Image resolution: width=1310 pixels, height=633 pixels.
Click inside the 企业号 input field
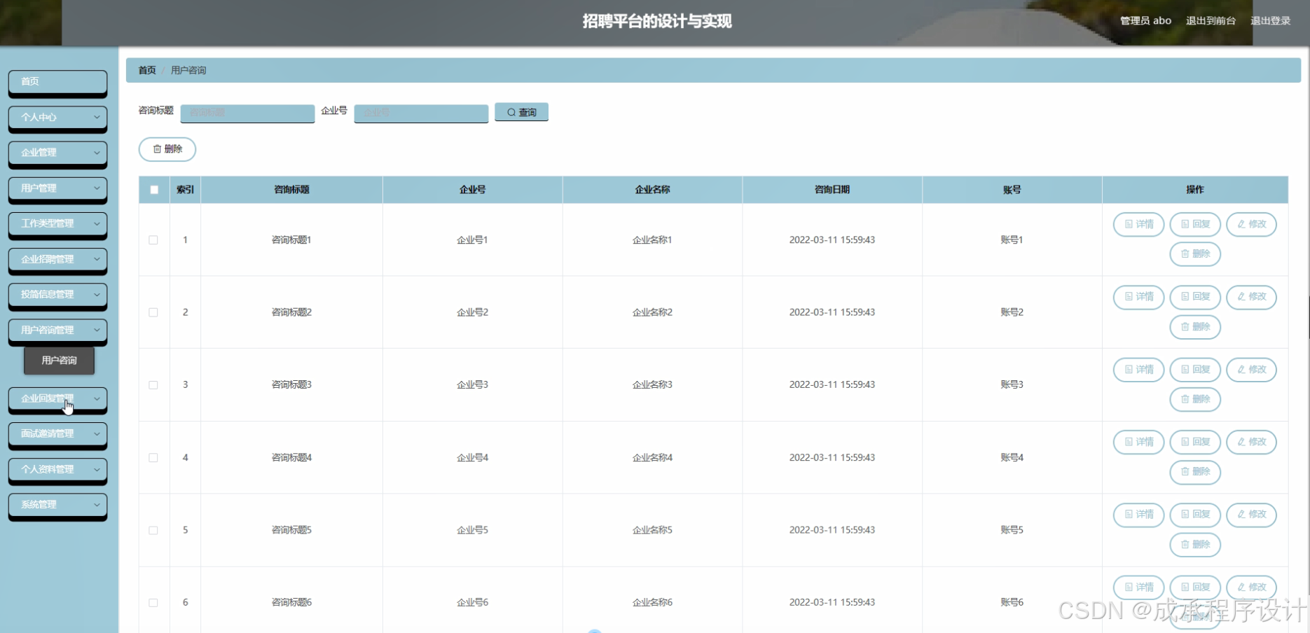click(x=420, y=113)
